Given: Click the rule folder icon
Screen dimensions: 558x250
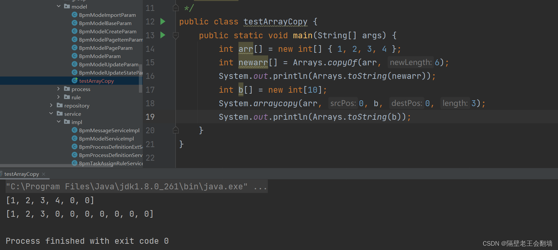Looking at the screenshot, I should pos(67,97).
